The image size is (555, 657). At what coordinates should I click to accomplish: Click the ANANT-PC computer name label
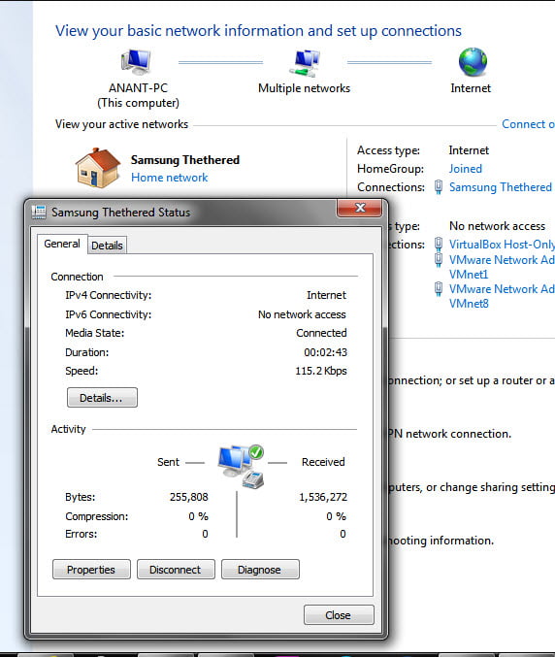click(138, 88)
